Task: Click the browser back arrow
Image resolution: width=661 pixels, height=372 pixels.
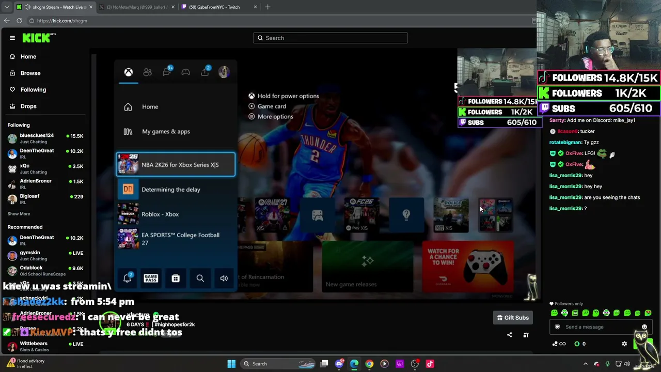Action: pyautogui.click(x=7, y=21)
